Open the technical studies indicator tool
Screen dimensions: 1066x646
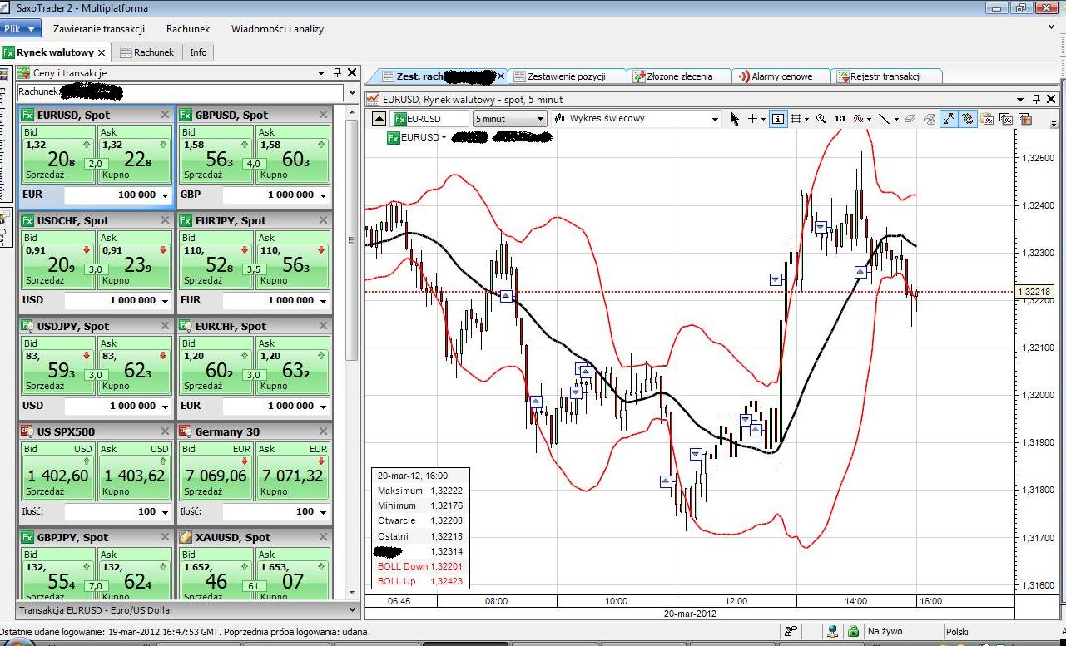tap(858, 119)
